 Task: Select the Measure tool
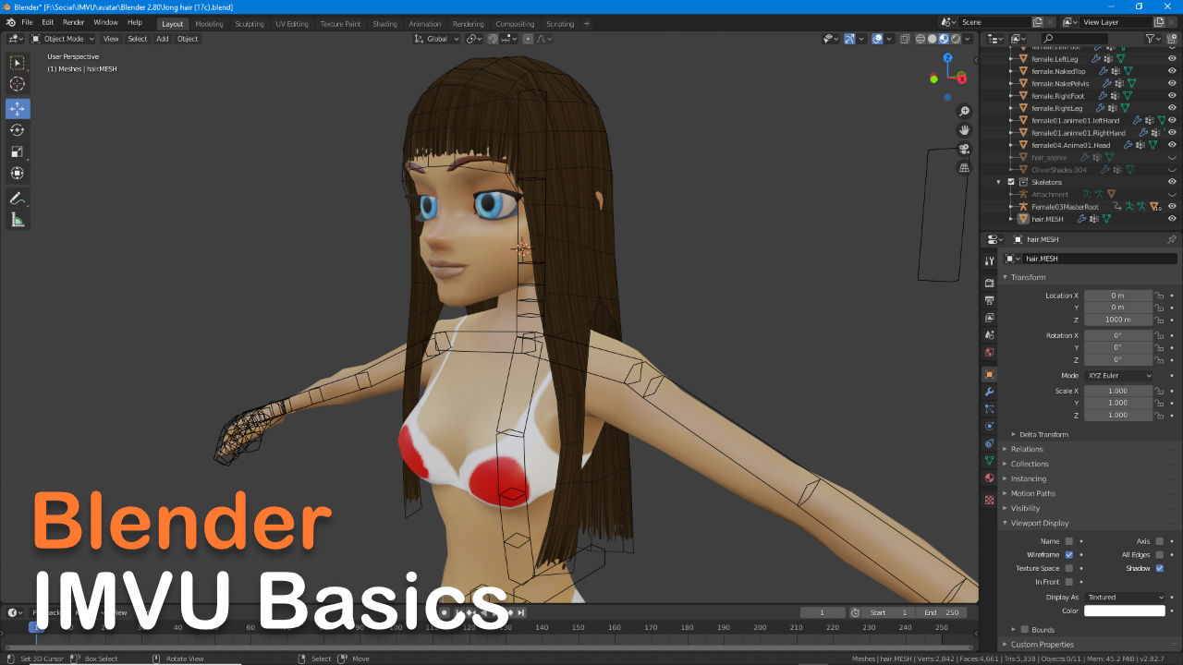[18, 220]
